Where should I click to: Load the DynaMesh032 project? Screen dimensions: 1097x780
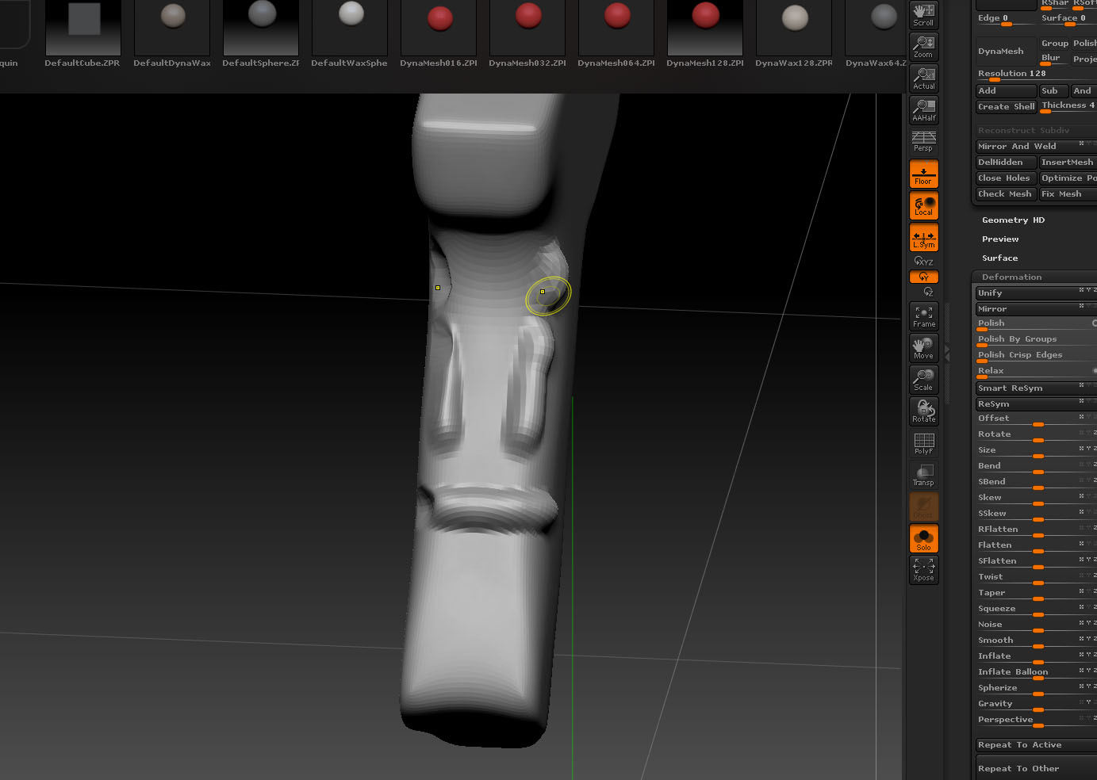pos(527,34)
